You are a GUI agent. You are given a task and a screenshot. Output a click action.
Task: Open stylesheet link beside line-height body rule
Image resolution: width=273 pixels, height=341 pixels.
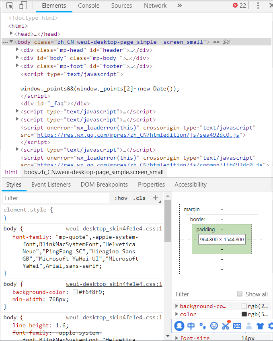tap(114, 318)
